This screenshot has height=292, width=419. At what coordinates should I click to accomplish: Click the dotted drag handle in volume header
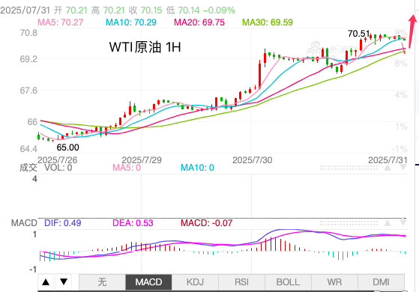[349, 168]
